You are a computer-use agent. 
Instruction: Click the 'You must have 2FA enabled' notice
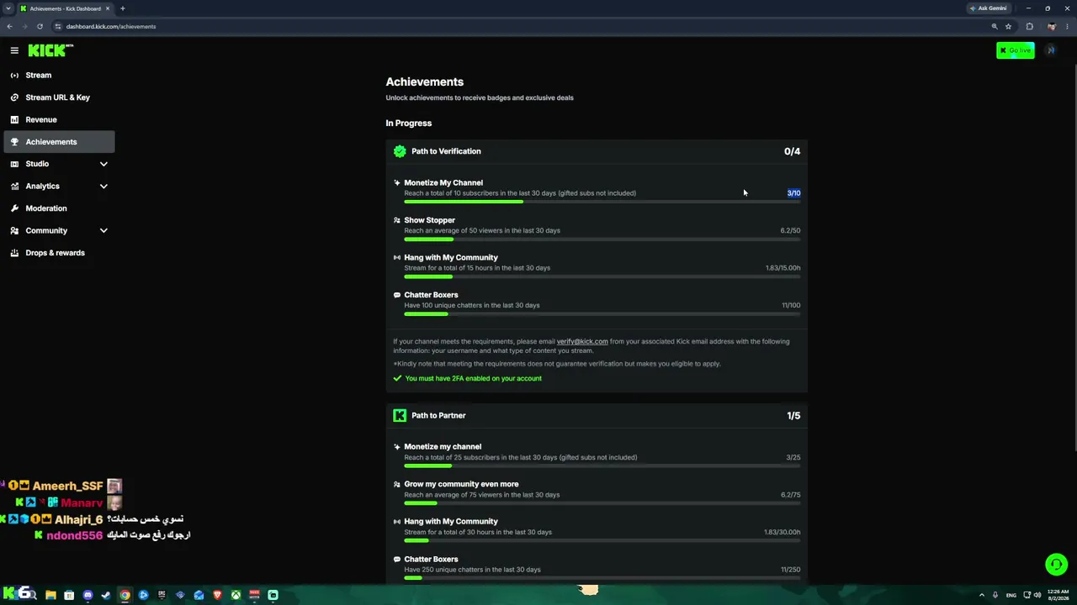[473, 378]
